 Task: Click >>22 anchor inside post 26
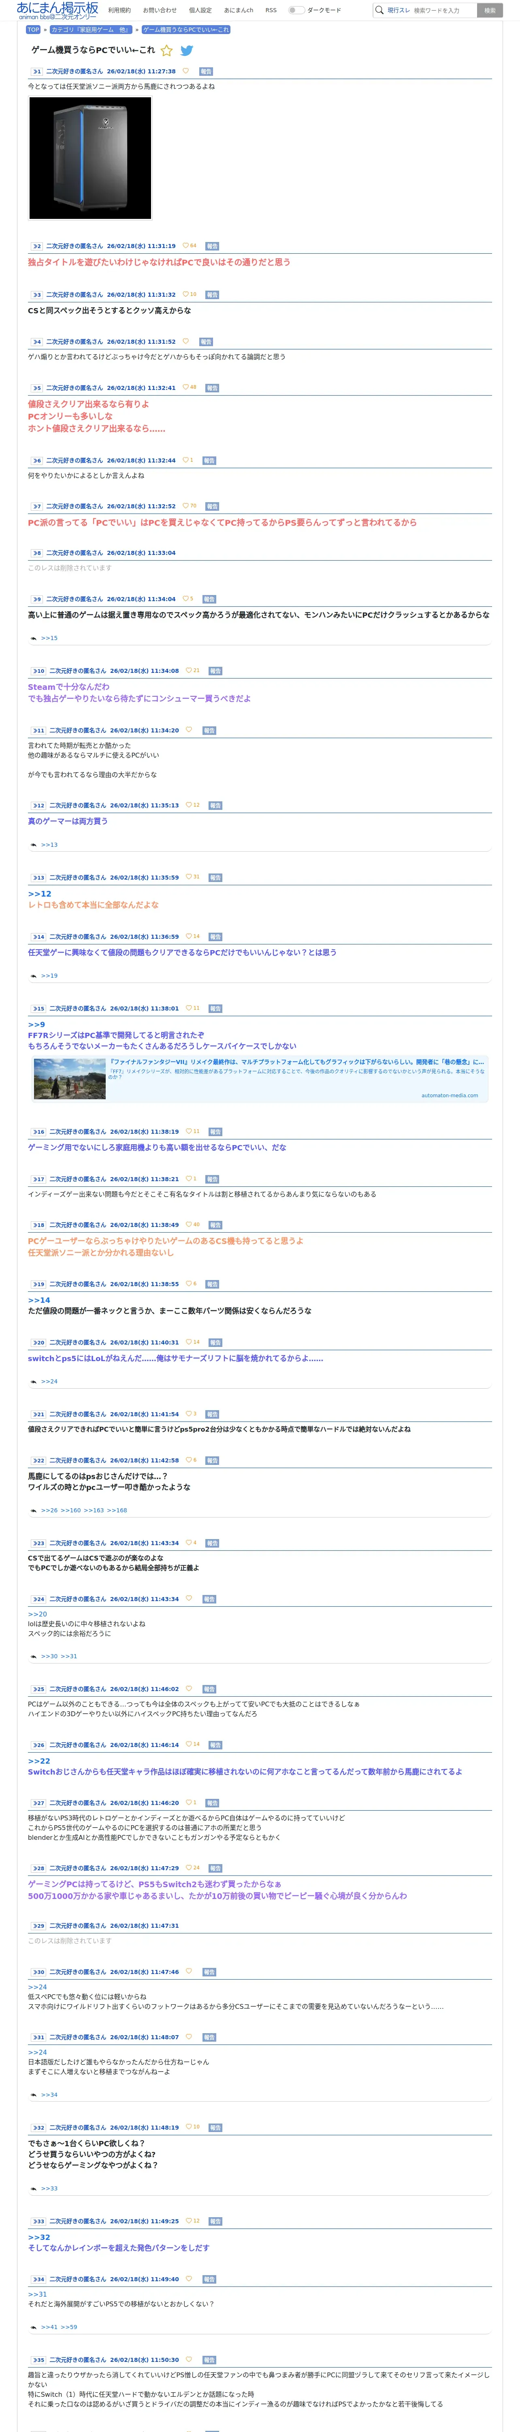tap(40, 1762)
